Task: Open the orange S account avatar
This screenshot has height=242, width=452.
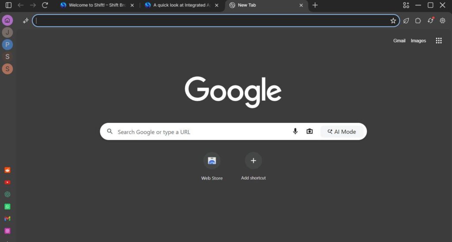Action: click(x=7, y=69)
